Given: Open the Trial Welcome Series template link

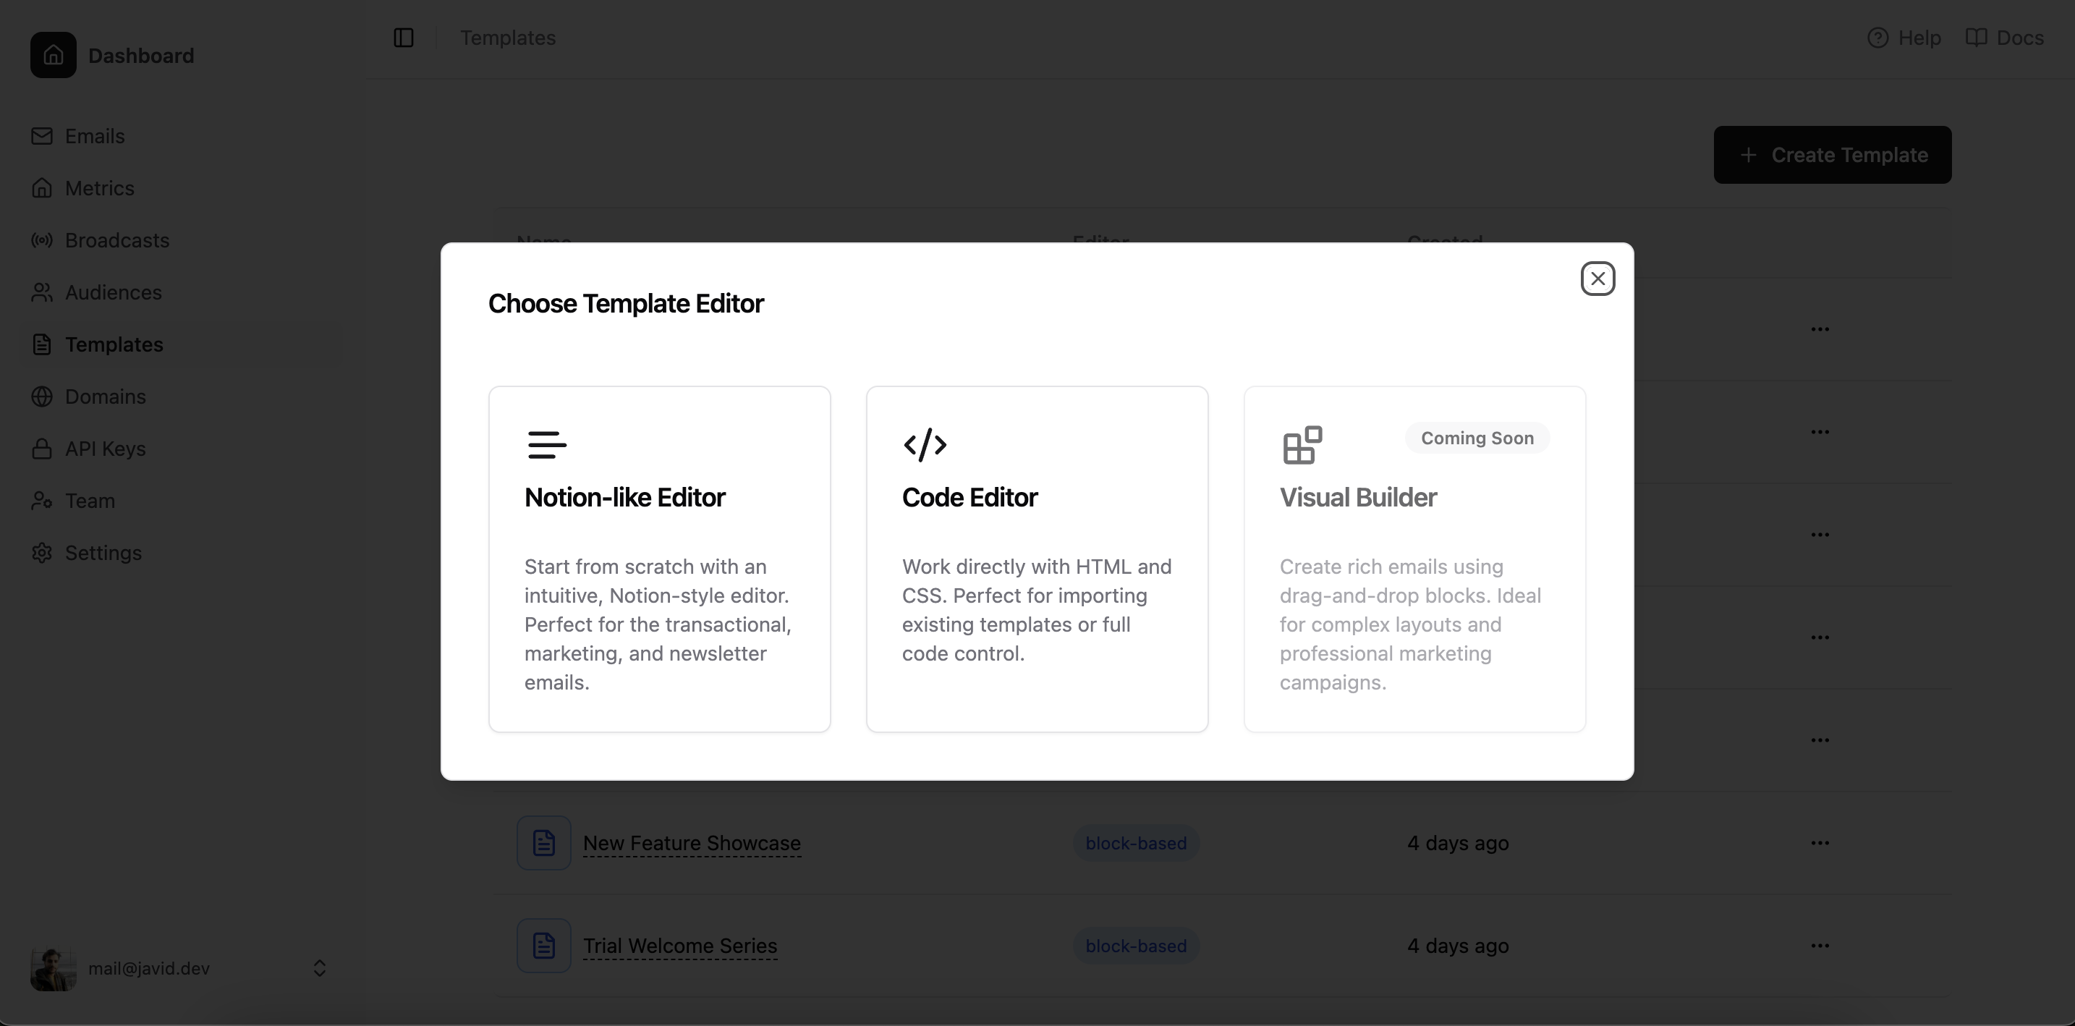Looking at the screenshot, I should pyautogui.click(x=680, y=946).
